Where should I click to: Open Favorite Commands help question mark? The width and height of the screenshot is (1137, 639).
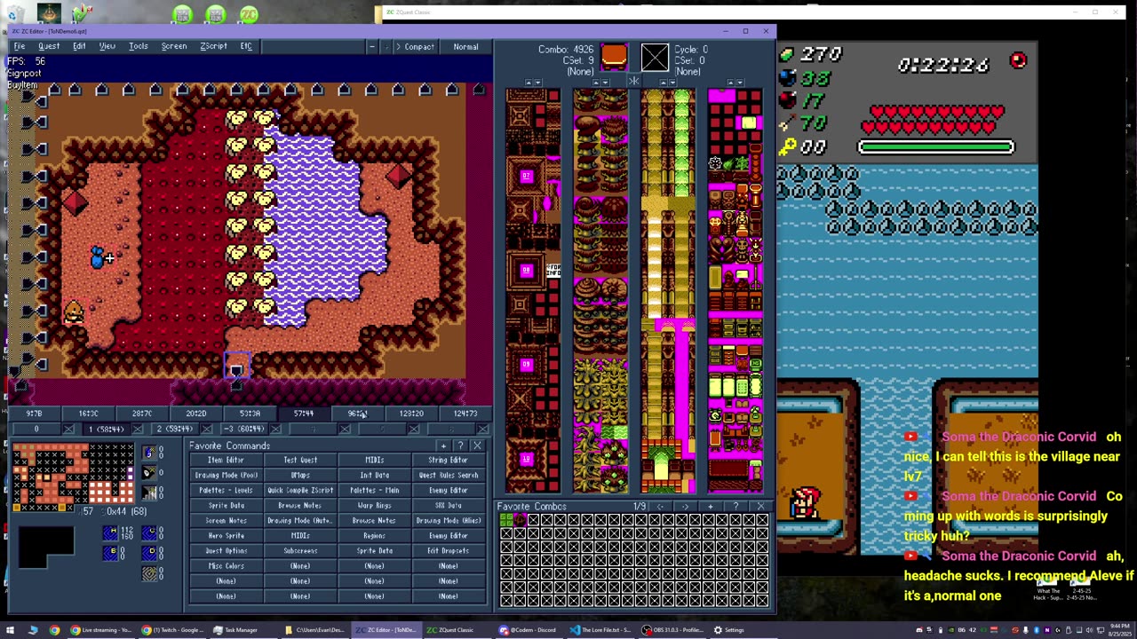click(x=460, y=446)
